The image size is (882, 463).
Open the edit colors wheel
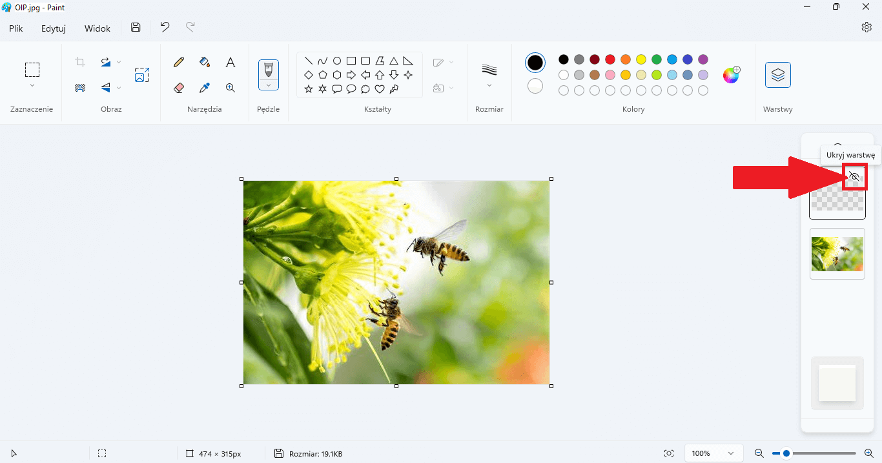[731, 75]
